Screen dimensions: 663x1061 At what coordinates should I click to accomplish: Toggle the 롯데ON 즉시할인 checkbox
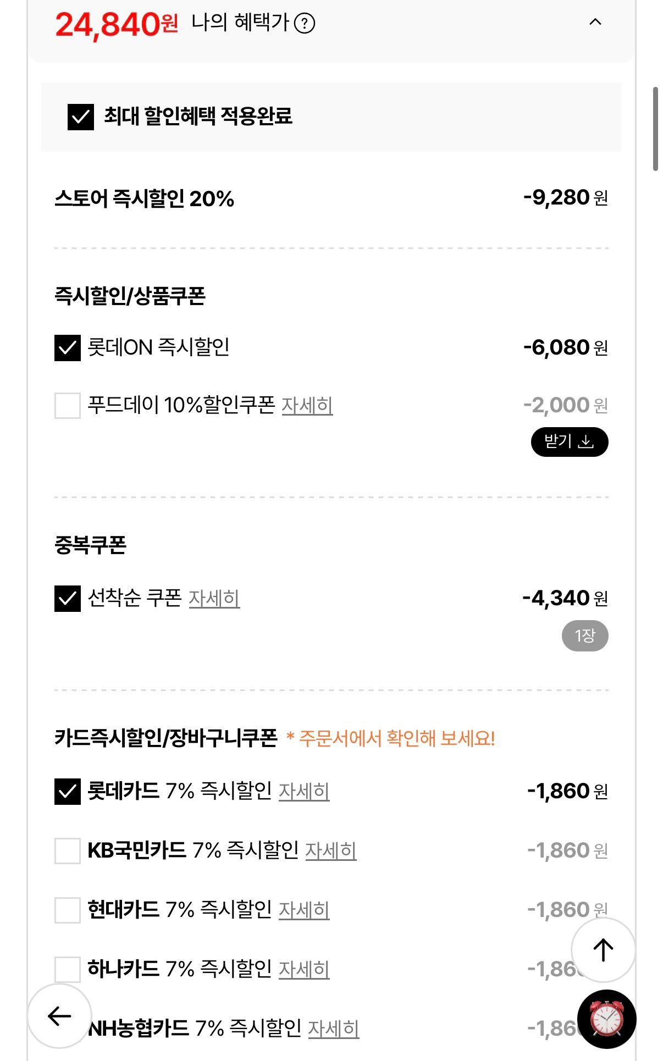coord(68,348)
